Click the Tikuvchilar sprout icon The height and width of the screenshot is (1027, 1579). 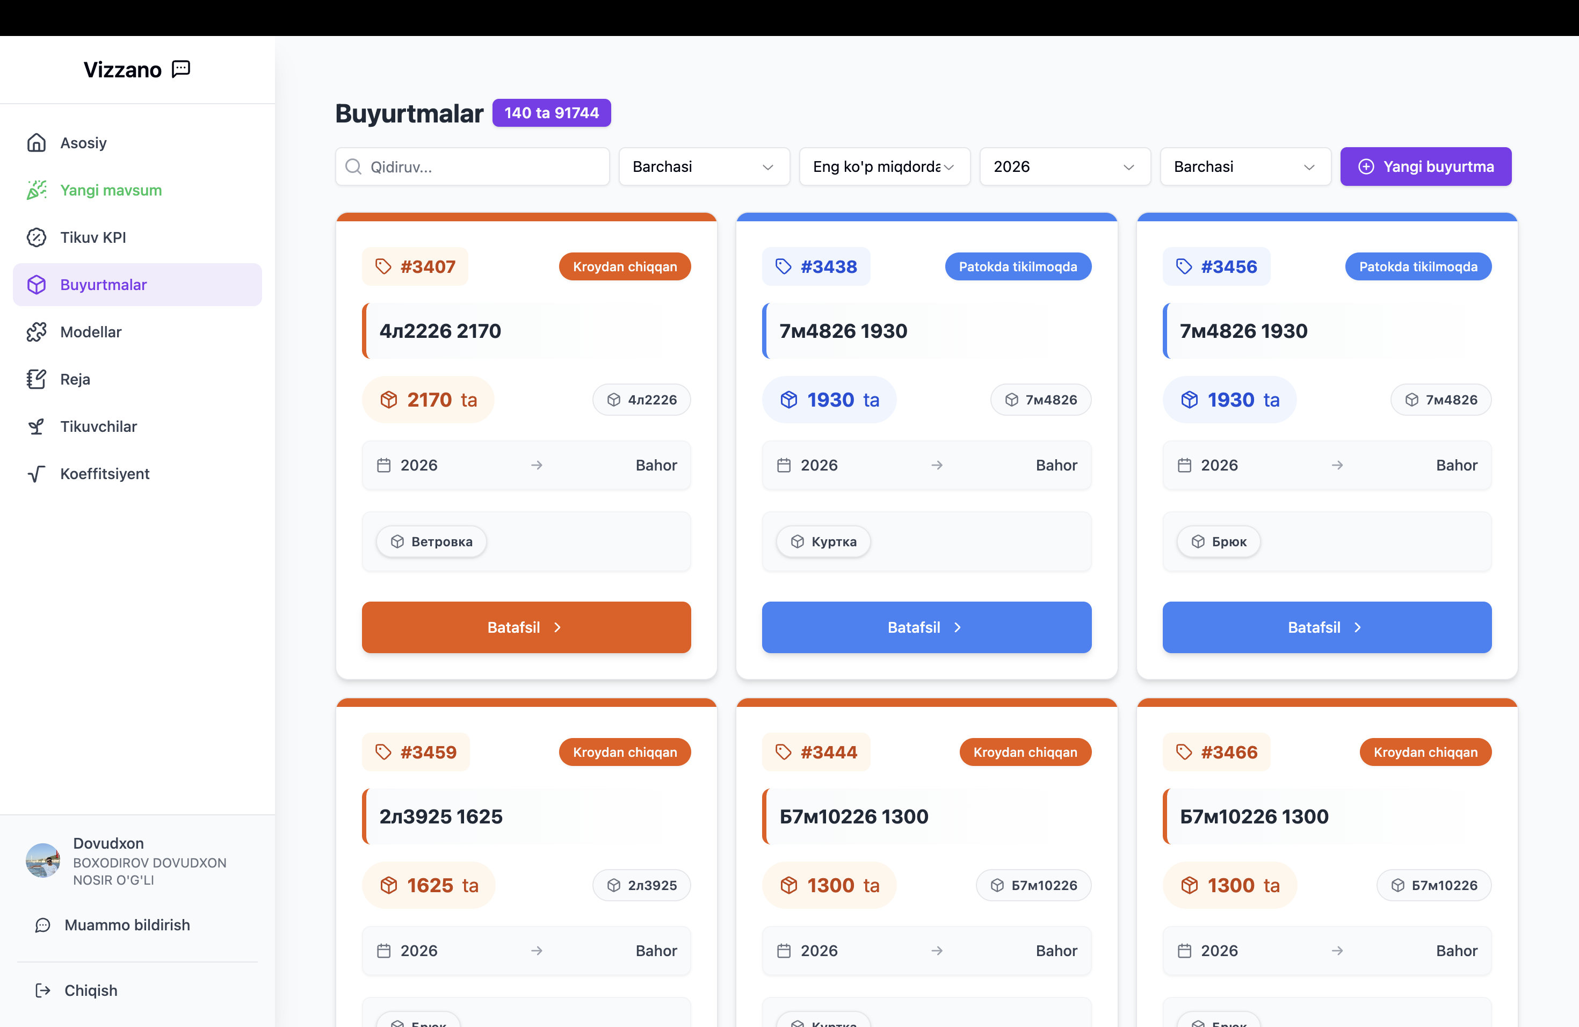(37, 426)
